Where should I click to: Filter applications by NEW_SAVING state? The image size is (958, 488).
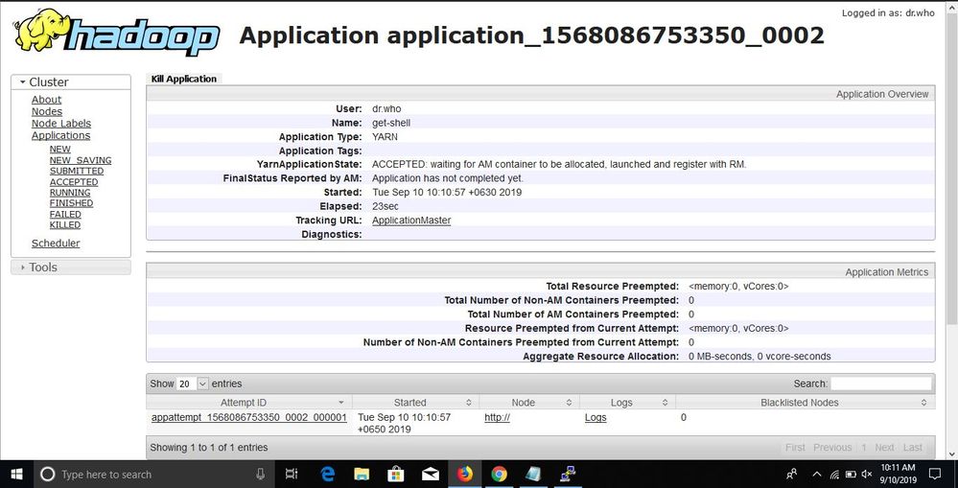click(81, 160)
